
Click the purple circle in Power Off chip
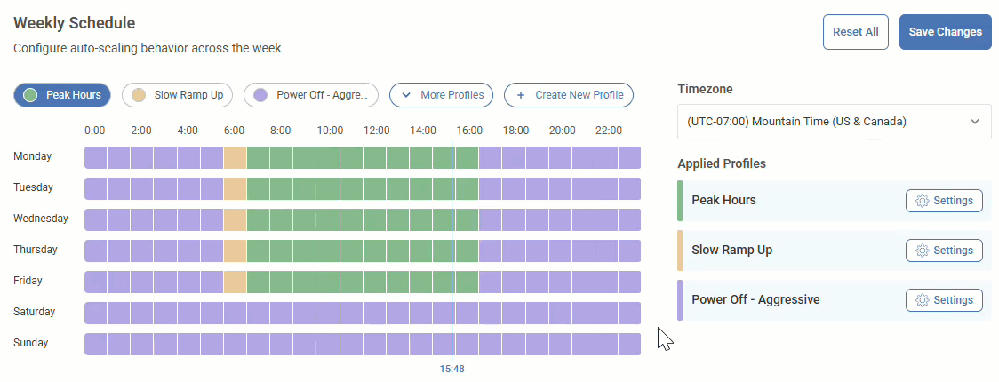coord(260,95)
